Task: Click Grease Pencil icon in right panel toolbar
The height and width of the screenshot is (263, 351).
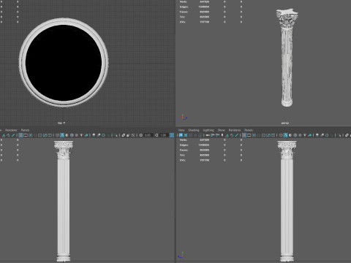Action: point(237,135)
